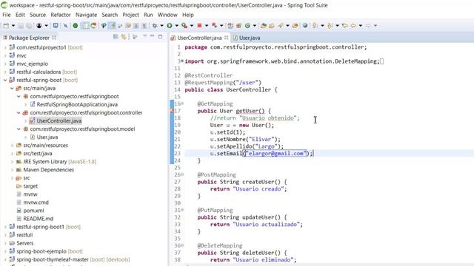
Task: Click Package Explorer maximize view icon
Action: pyautogui.click(x=160, y=36)
